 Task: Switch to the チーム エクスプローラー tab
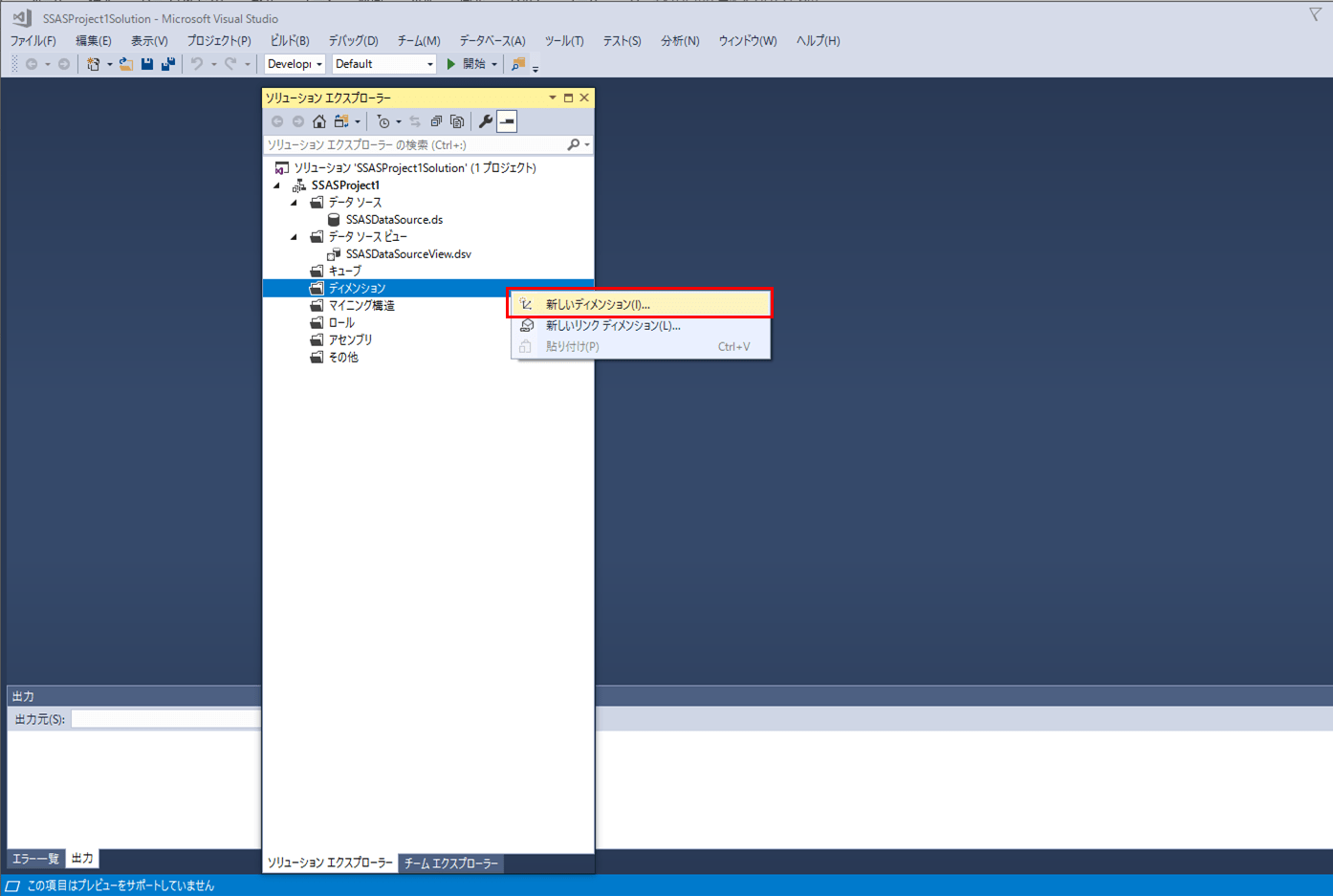[x=450, y=863]
